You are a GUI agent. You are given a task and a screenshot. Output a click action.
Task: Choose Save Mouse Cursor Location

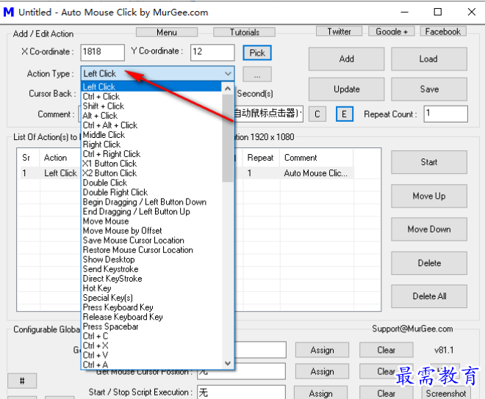pyautogui.click(x=151, y=240)
